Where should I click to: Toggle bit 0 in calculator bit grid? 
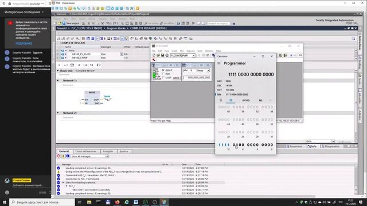click(272, 145)
